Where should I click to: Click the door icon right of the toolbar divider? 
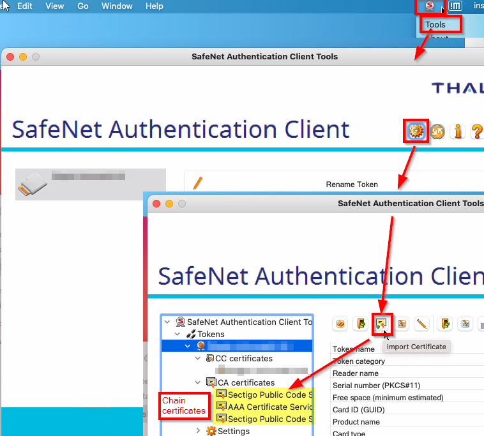click(445, 324)
